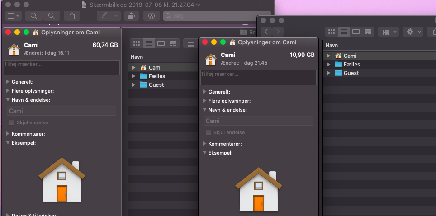Expand the Guest folder in left Finder list
This screenshot has height=216, width=436.
click(x=134, y=85)
